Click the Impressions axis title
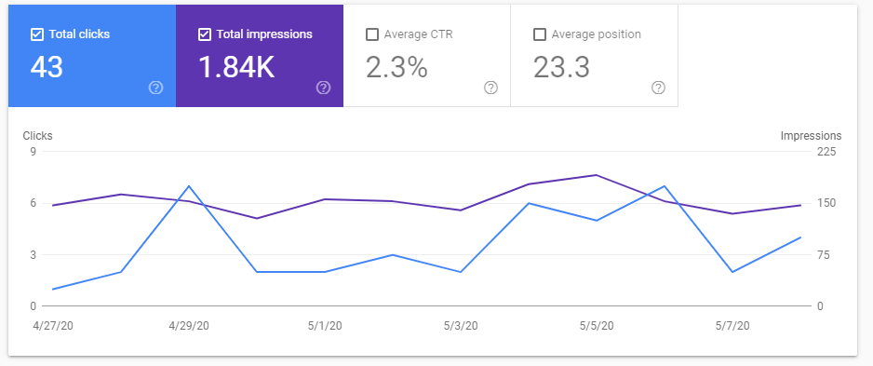Image resolution: width=873 pixels, height=366 pixels. click(x=812, y=136)
